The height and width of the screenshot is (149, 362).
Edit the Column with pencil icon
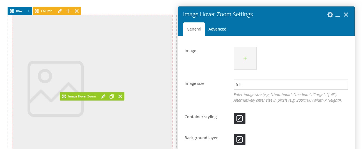point(60,11)
